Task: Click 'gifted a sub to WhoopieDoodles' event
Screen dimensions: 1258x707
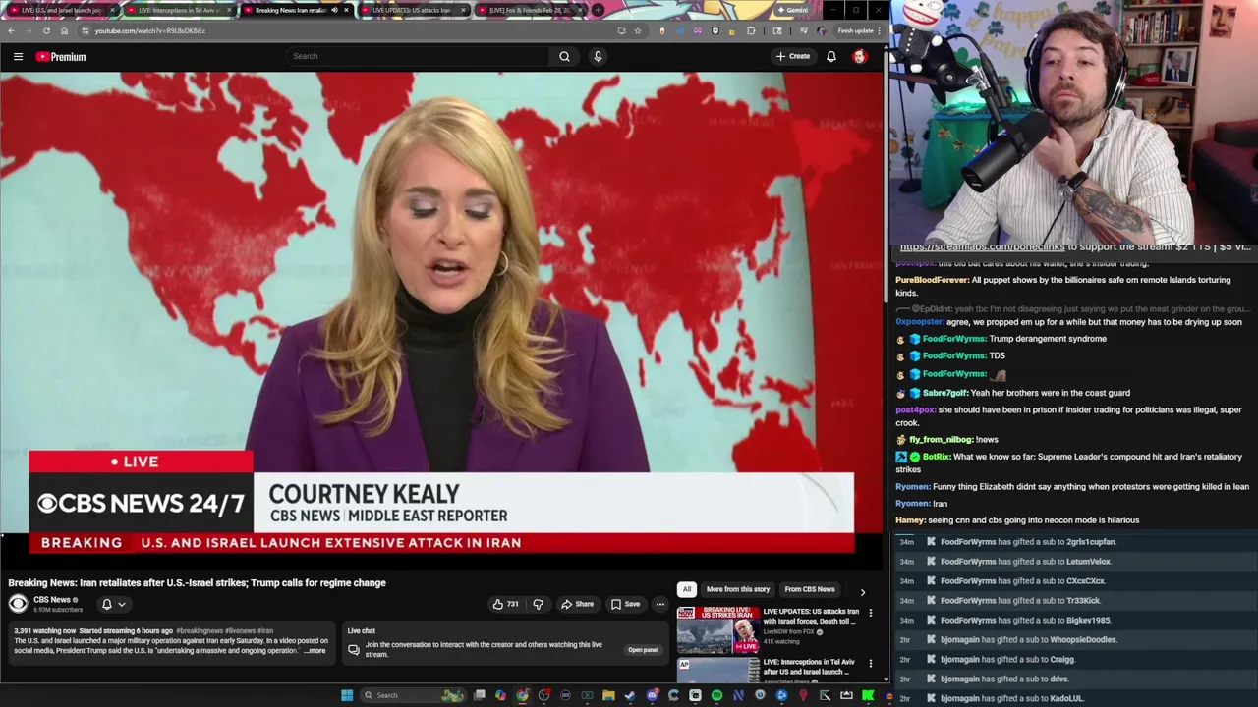Action: pyautogui.click(x=1074, y=640)
